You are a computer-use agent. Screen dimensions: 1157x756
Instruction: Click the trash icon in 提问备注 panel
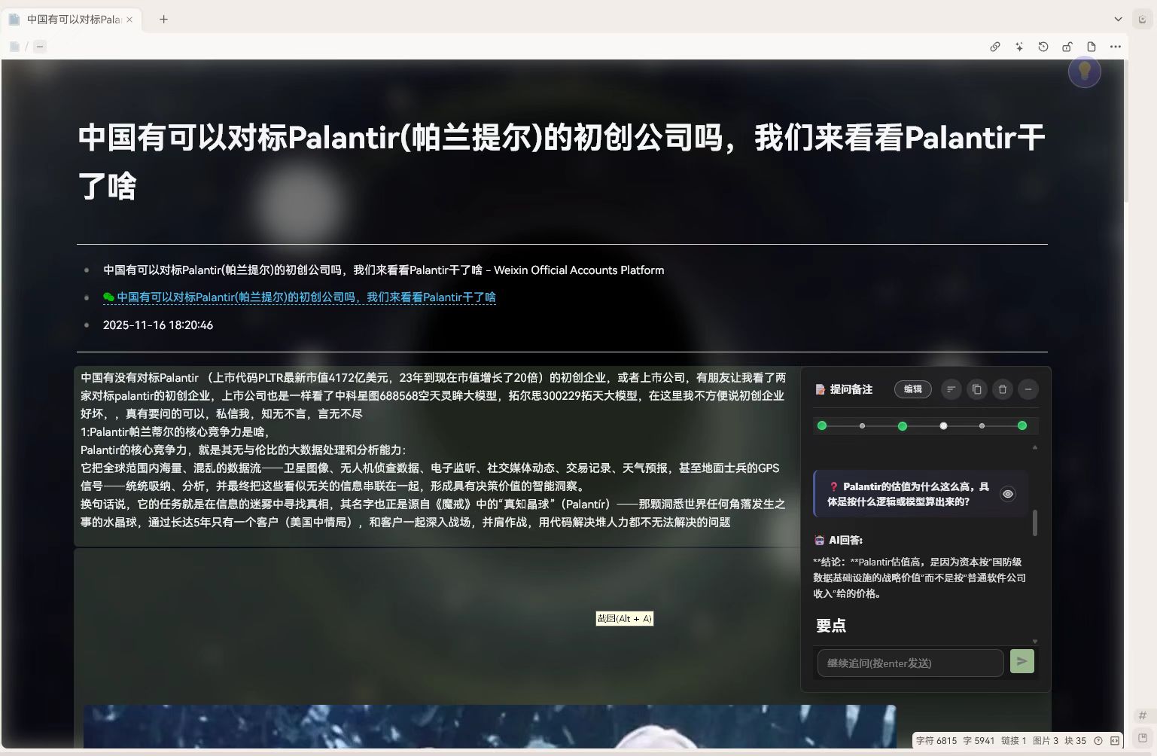[1002, 389]
